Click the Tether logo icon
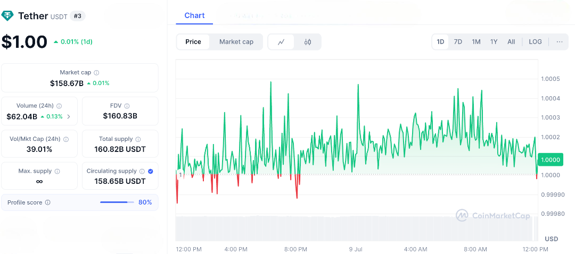Image resolution: width=575 pixels, height=254 pixels. pyautogui.click(x=7, y=16)
